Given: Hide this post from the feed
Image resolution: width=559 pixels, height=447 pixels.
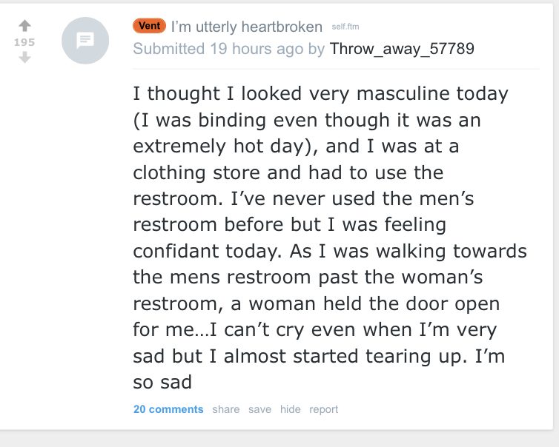Looking at the screenshot, I should tap(290, 409).
